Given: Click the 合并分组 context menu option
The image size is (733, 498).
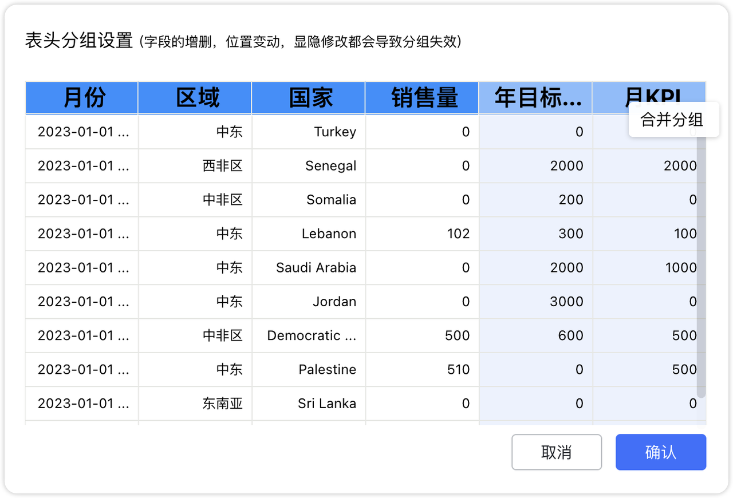Looking at the screenshot, I should tap(673, 120).
